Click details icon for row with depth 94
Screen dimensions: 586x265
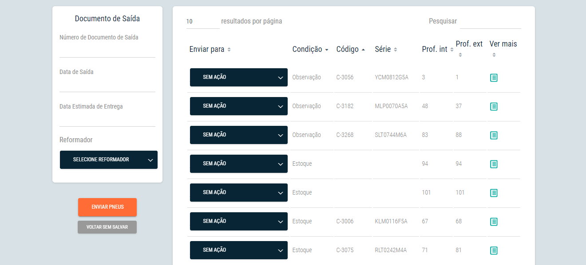pyautogui.click(x=494, y=164)
